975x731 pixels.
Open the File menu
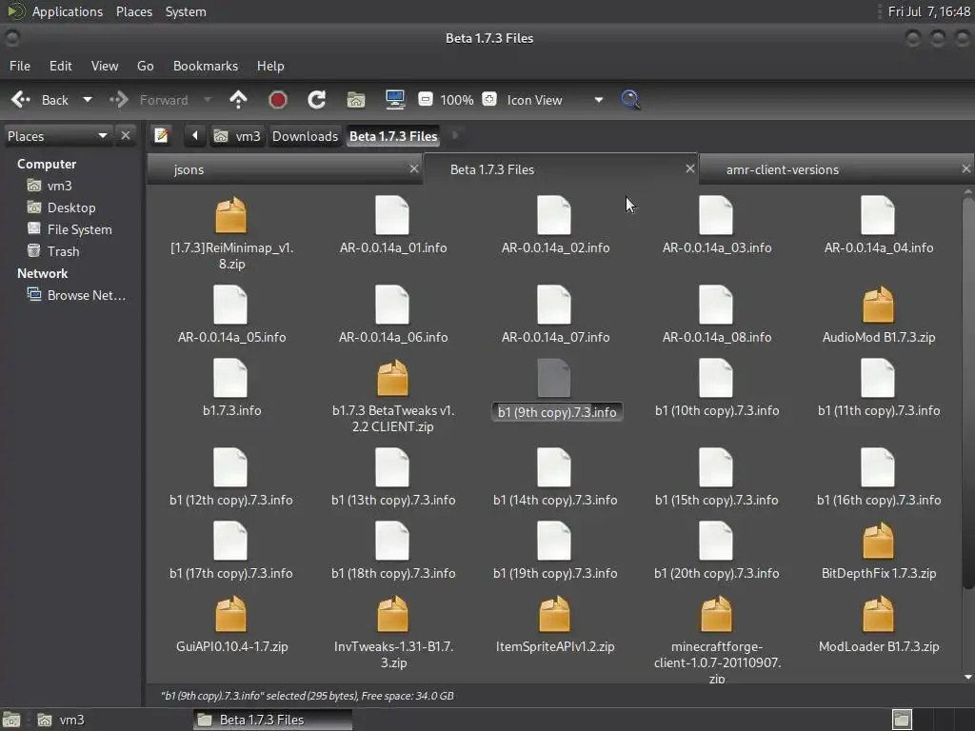coord(20,66)
